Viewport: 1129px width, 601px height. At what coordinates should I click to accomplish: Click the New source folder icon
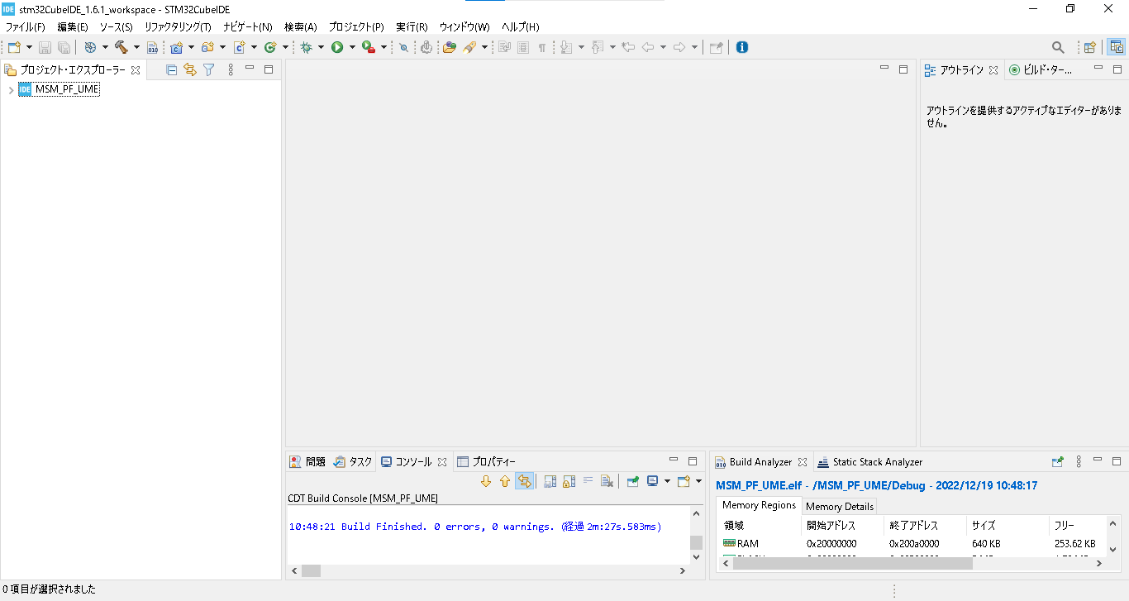click(207, 47)
